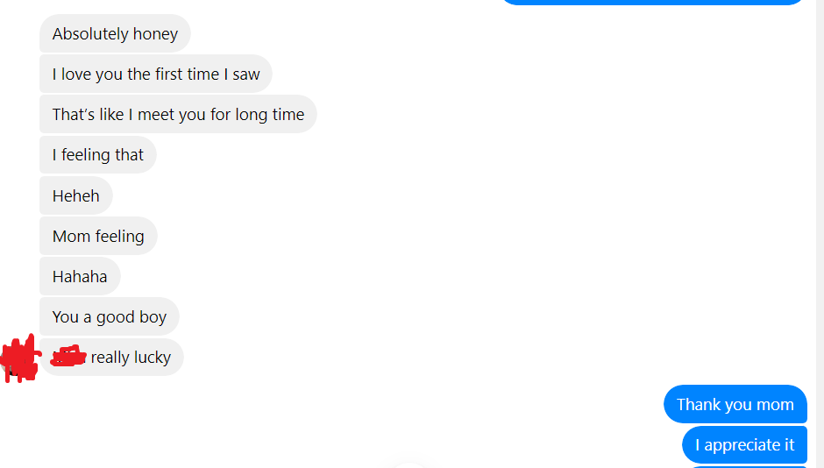Select the blue "I appreciate it" sent message
The width and height of the screenshot is (824, 468).
click(x=744, y=445)
